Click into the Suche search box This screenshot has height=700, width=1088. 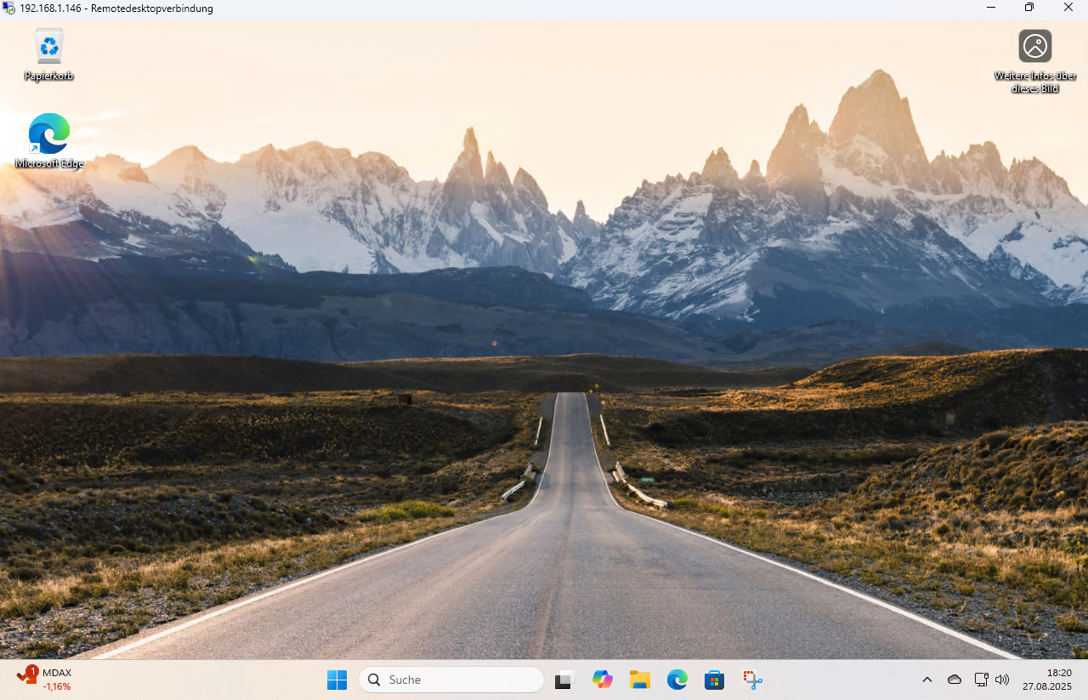coord(459,680)
